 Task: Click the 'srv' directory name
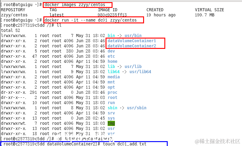[111, 113]
